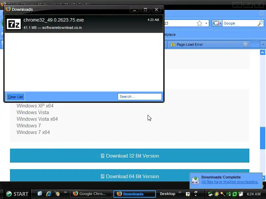Switch to Google Chrome taskbar window
The image size is (266, 199).
[91, 194]
